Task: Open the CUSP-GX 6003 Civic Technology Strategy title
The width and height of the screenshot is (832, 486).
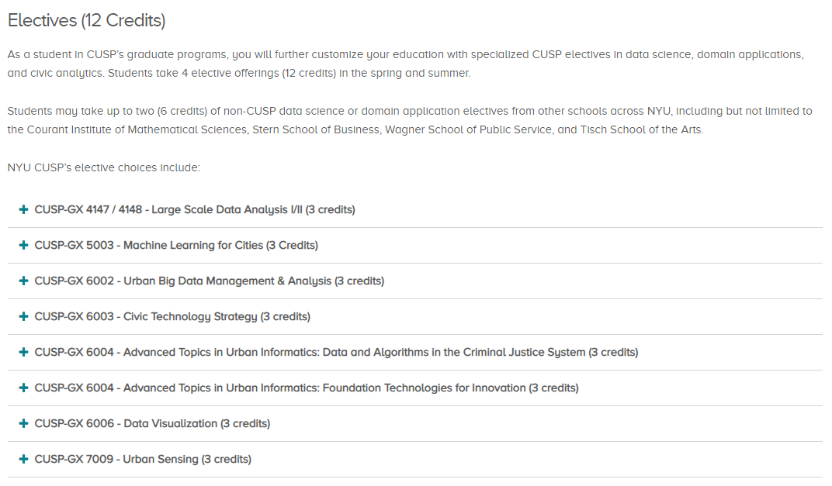Action: coord(172,316)
